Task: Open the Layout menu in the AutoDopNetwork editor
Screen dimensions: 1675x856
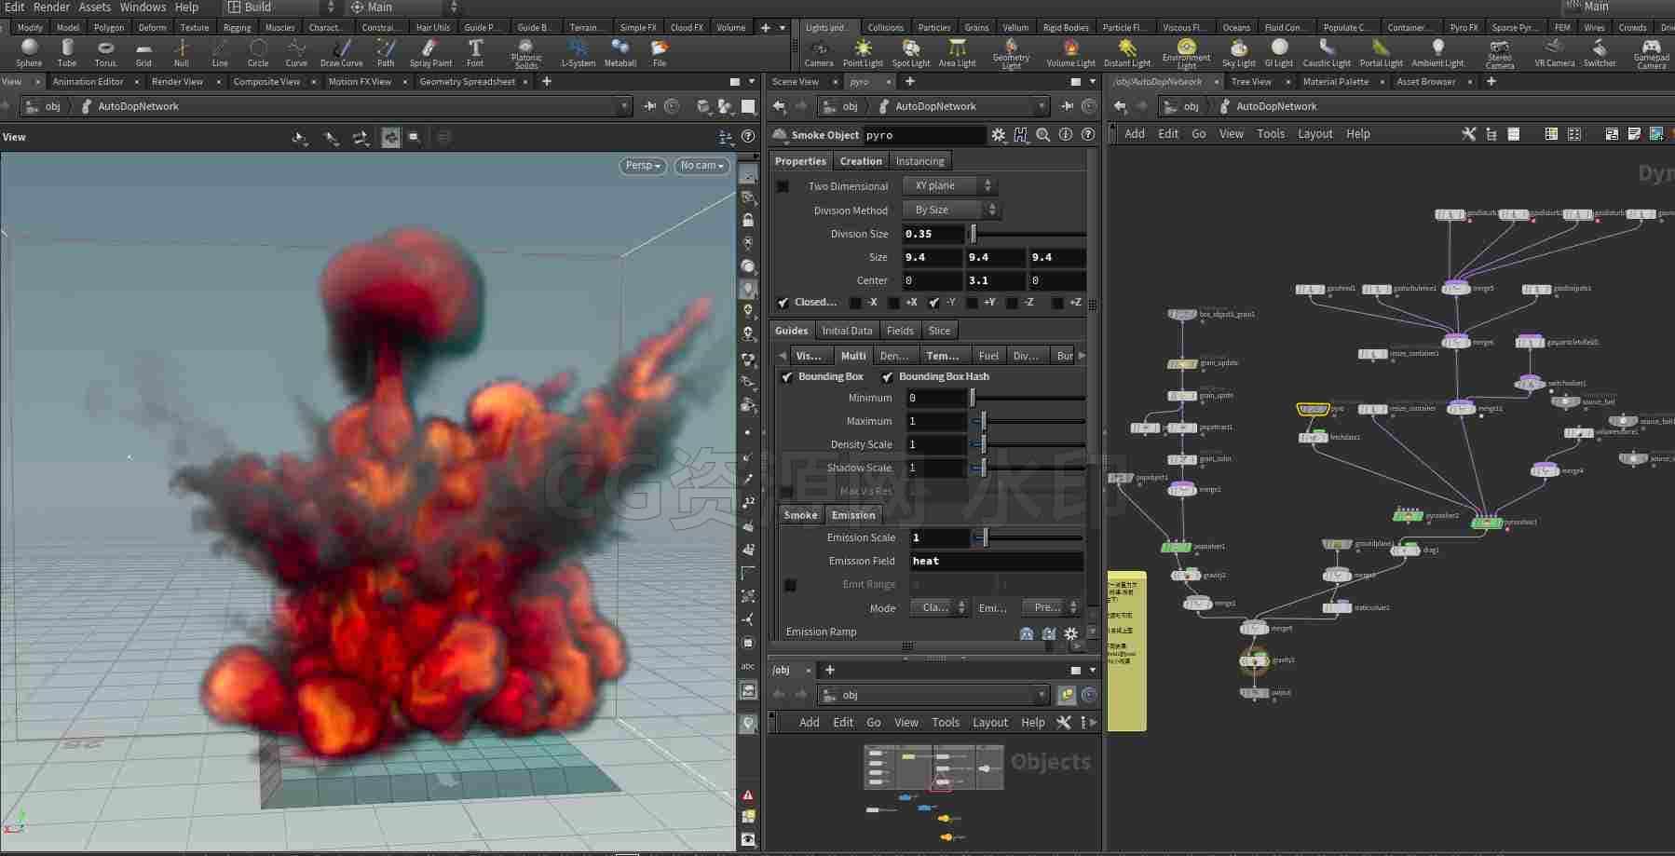Action: click(1315, 134)
